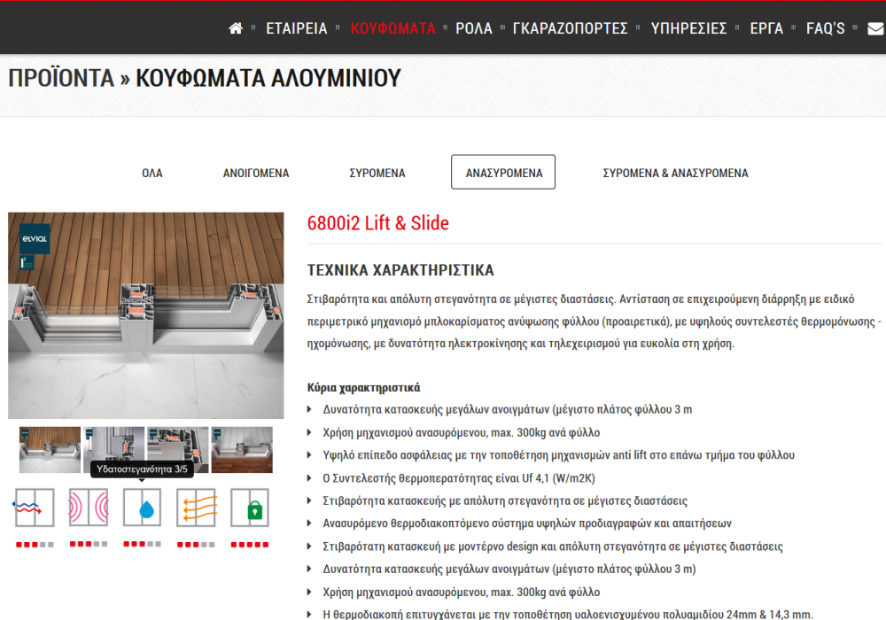This screenshot has height=620, width=886.
Task: Click rating dots under the padlock icon
Action: click(250, 545)
